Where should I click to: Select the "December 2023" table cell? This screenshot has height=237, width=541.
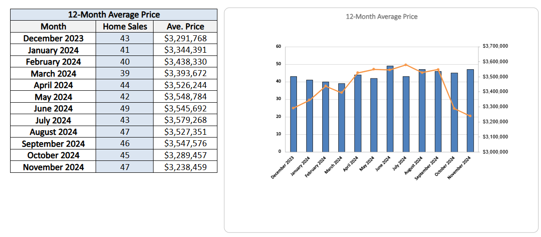[x=53, y=38]
